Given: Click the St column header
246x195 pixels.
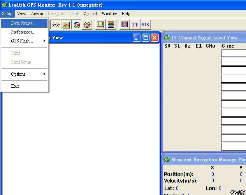Looking at the screenshot, I should (177, 46).
